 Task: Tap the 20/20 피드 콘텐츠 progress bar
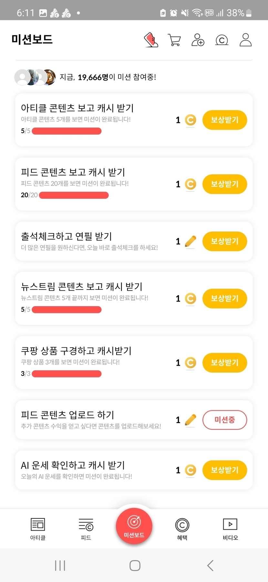[74, 195]
